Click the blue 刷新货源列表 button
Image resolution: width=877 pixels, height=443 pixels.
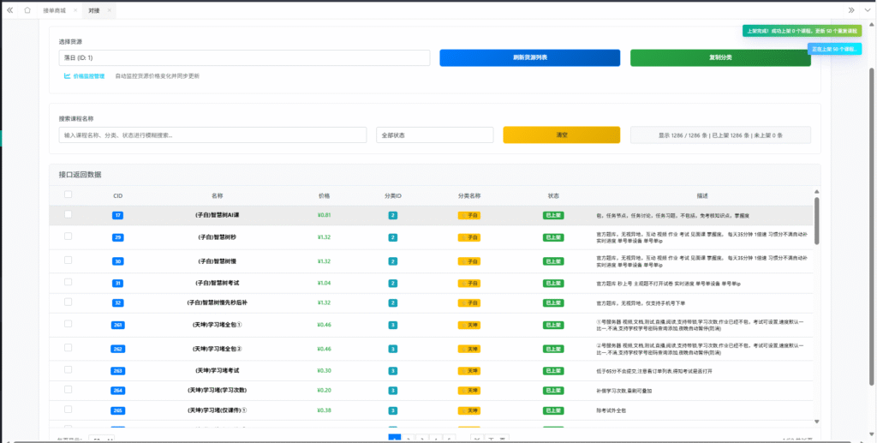529,58
